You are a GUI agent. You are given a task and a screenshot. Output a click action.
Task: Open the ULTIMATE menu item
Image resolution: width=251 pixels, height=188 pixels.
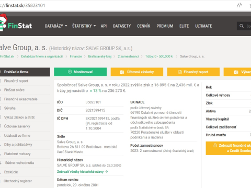(203, 26)
